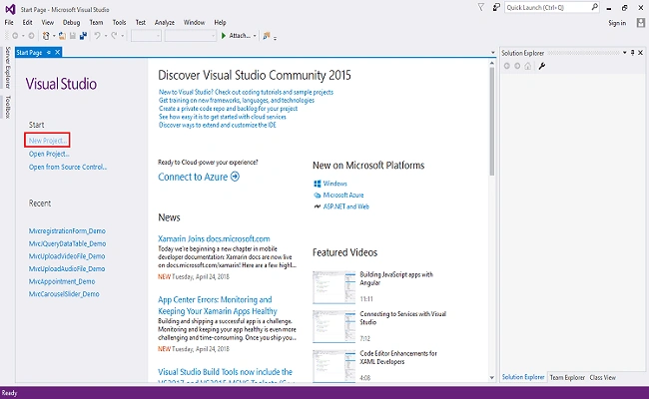
Task: Open the Solution Platforms combo box
Action: [x=191, y=36]
